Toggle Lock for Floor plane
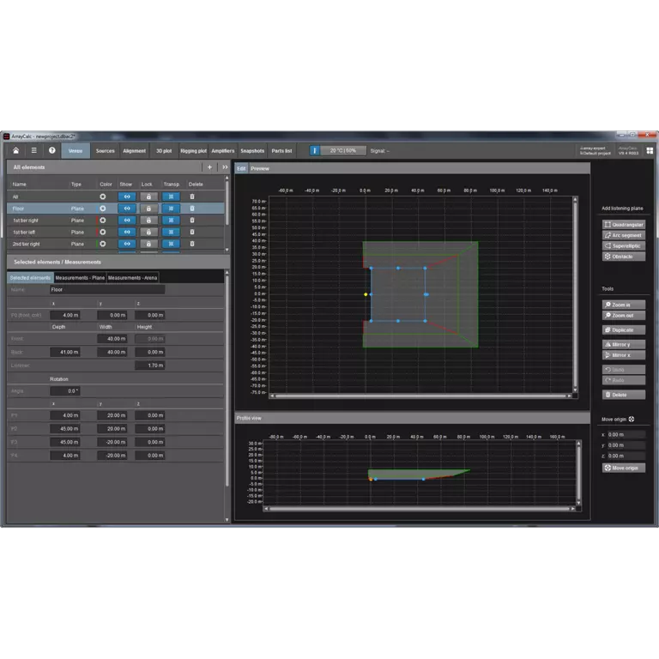 click(x=148, y=209)
